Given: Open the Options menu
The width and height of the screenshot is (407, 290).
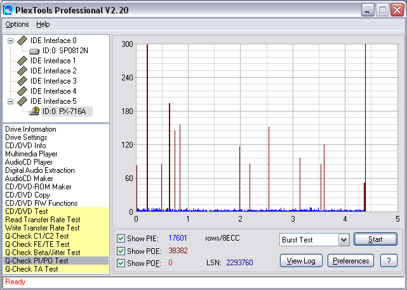Looking at the screenshot, I should coord(17,24).
